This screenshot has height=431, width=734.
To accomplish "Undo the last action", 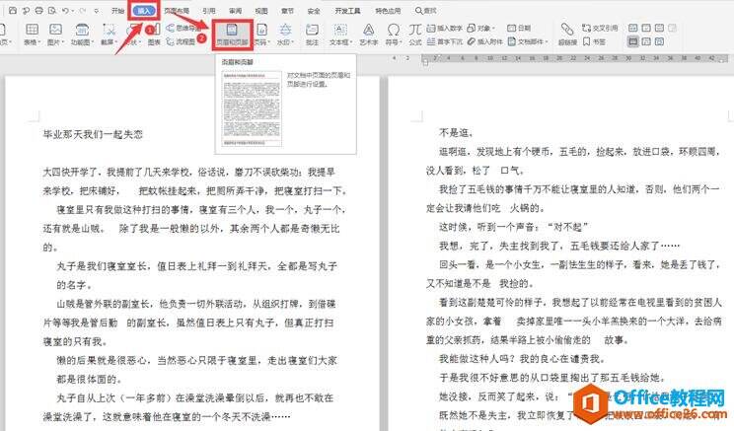I will click(65, 10).
